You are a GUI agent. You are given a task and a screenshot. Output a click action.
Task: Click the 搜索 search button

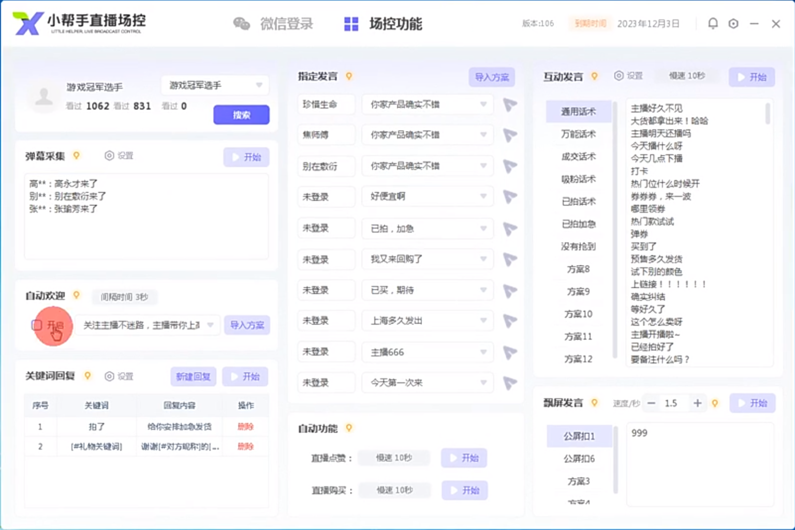pos(241,115)
